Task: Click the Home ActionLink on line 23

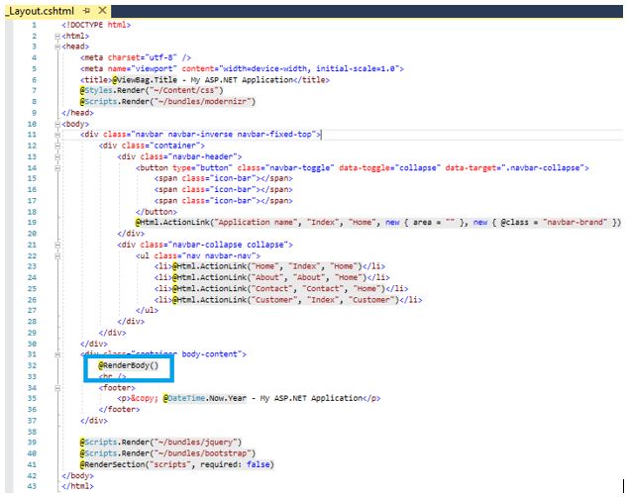Action: [267, 266]
